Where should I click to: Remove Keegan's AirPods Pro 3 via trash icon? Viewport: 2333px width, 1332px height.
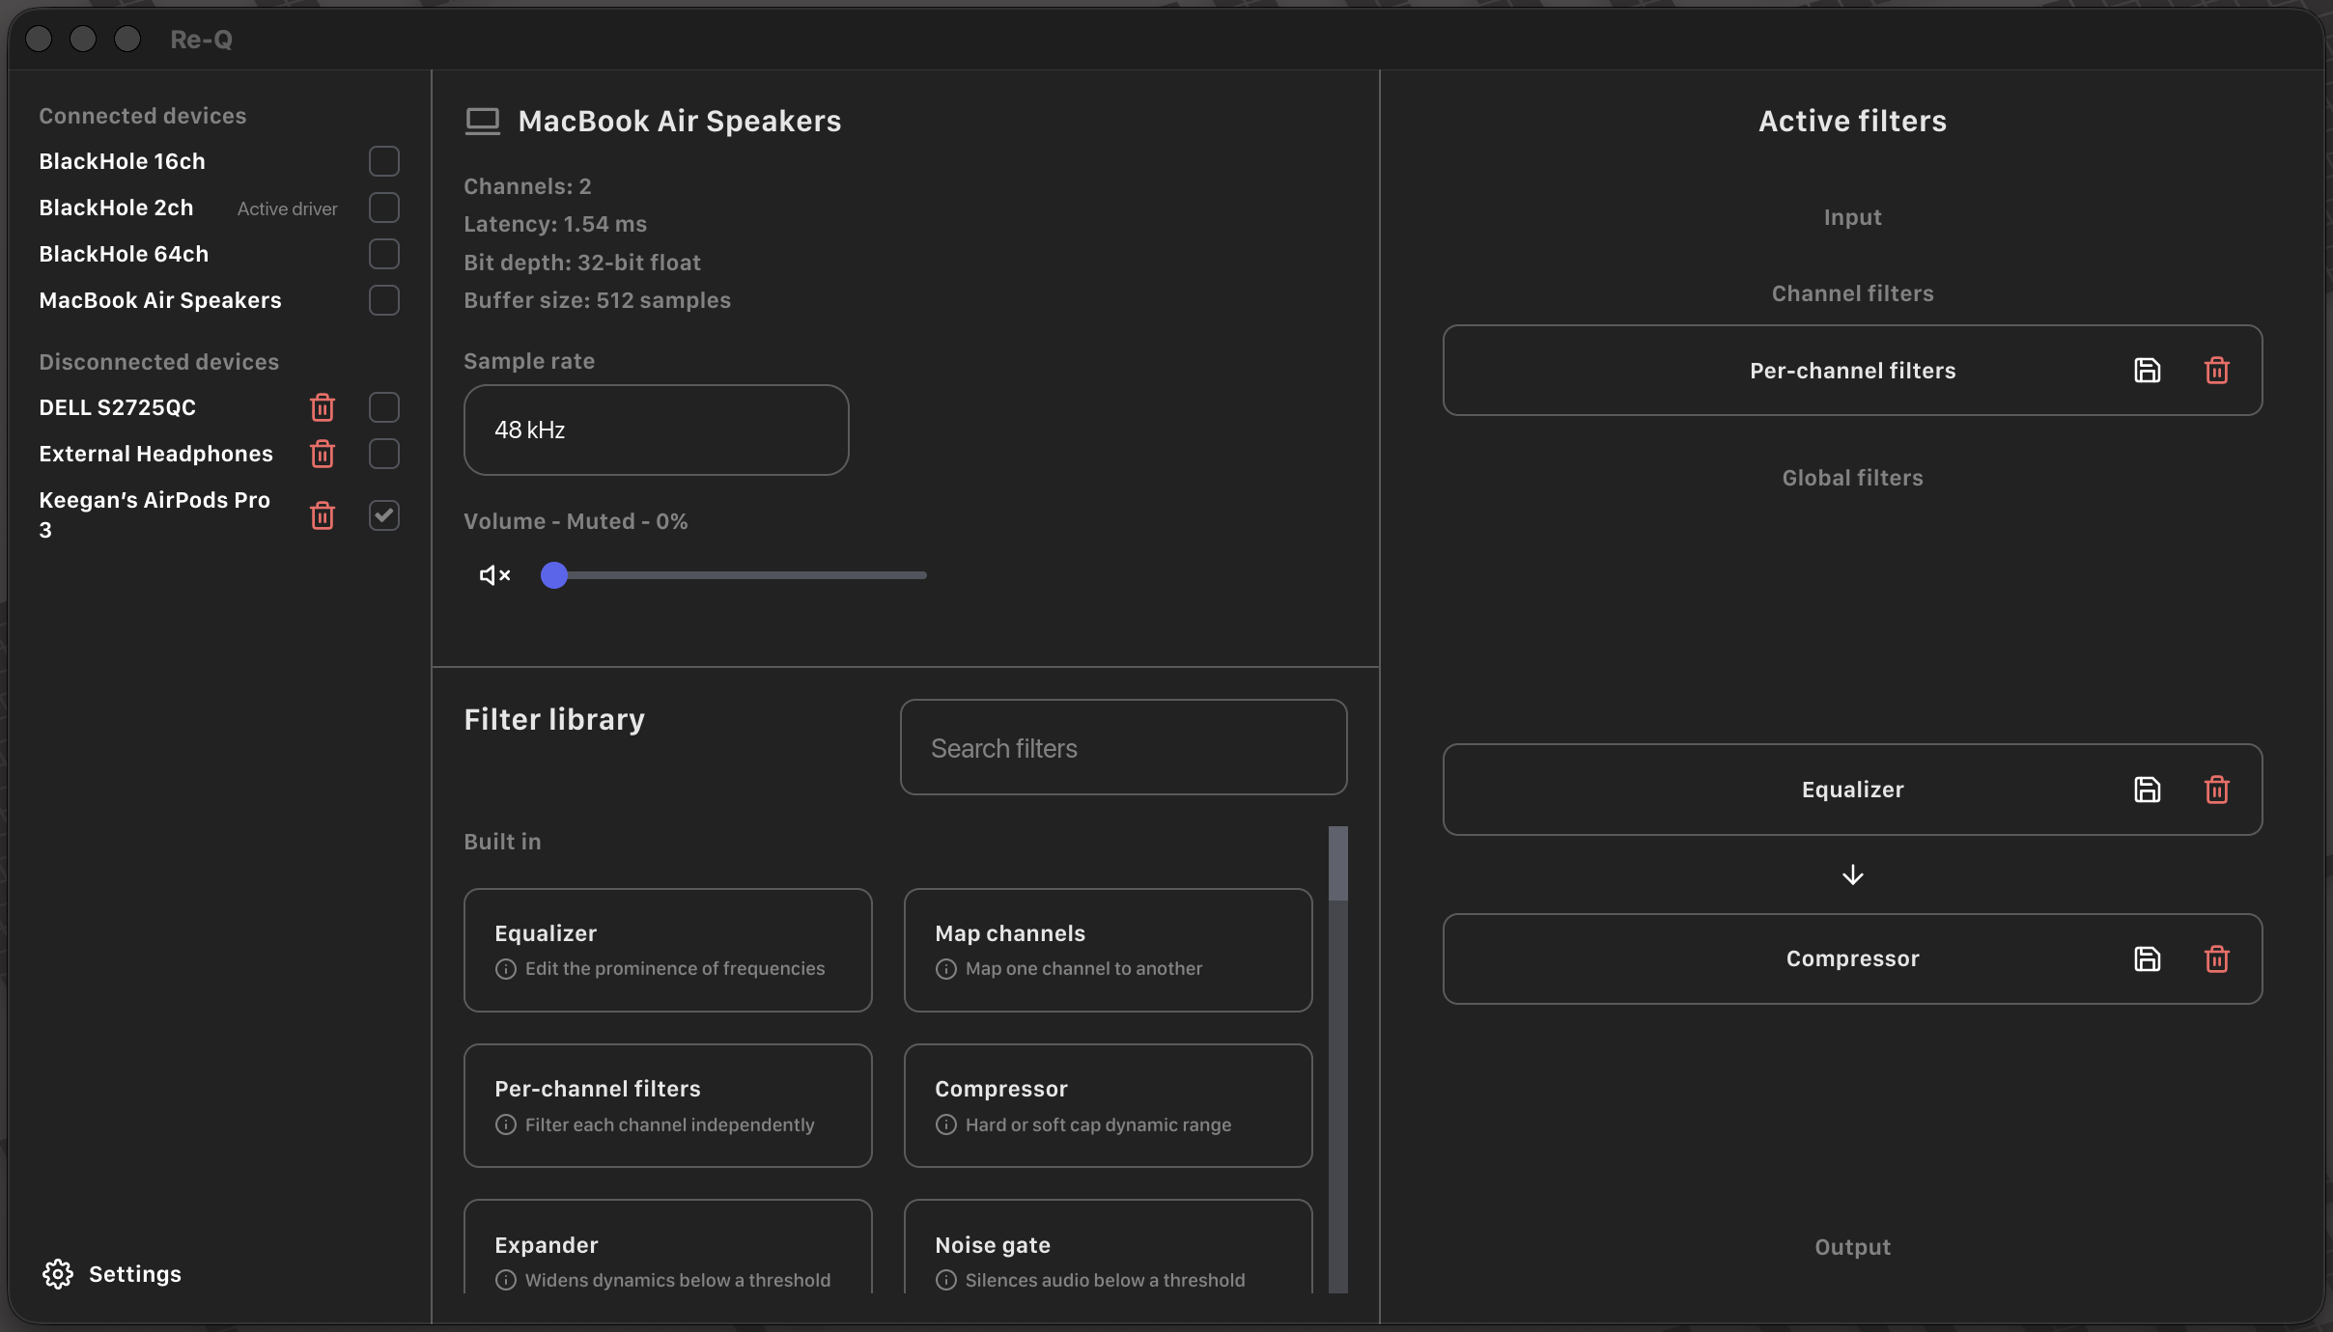(x=323, y=515)
